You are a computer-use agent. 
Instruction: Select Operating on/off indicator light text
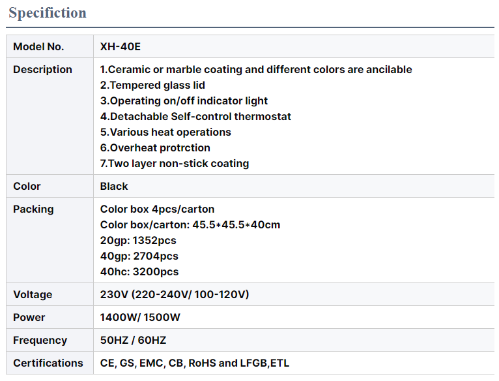click(x=184, y=101)
